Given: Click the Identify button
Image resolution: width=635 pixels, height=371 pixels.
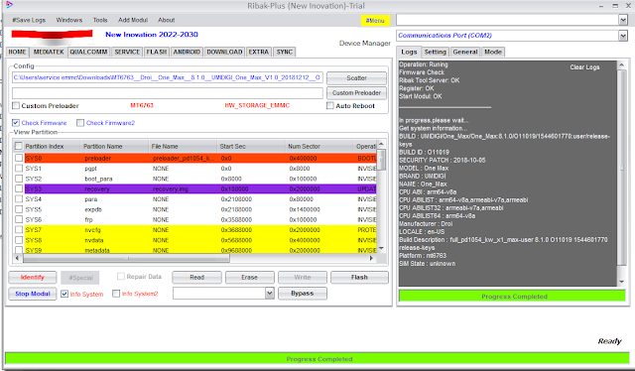Looking at the screenshot, I should (x=33, y=277).
